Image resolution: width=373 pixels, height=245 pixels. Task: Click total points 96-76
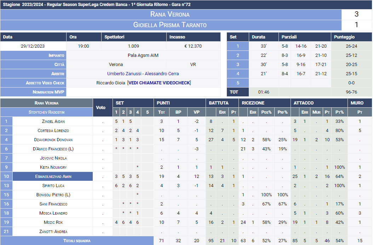(x=351, y=92)
